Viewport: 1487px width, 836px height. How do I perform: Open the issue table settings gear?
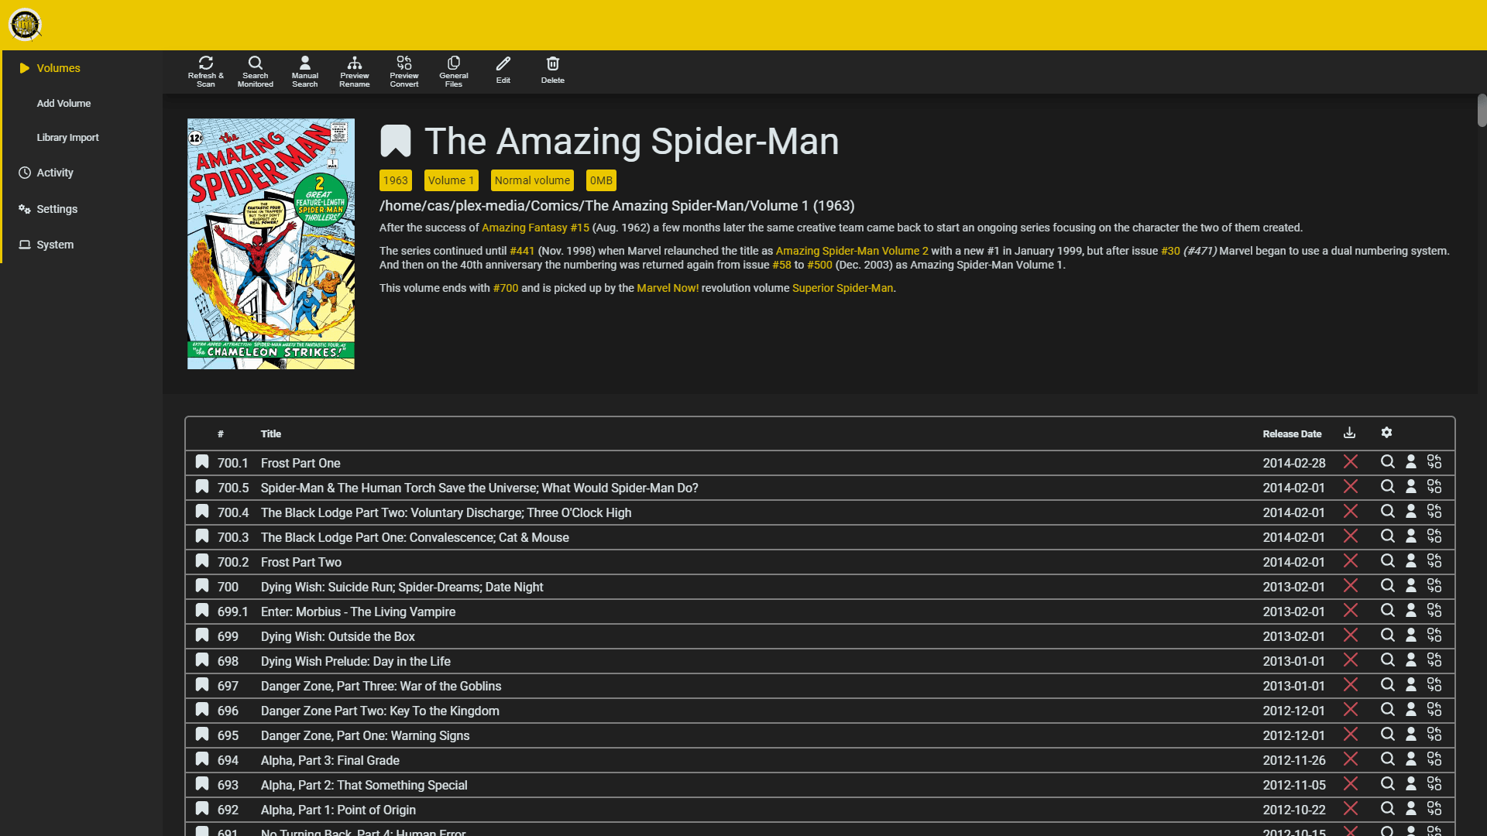coord(1386,433)
